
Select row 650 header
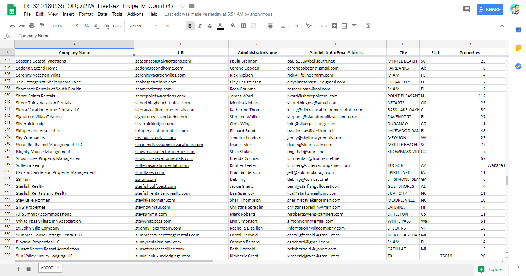point(7,171)
